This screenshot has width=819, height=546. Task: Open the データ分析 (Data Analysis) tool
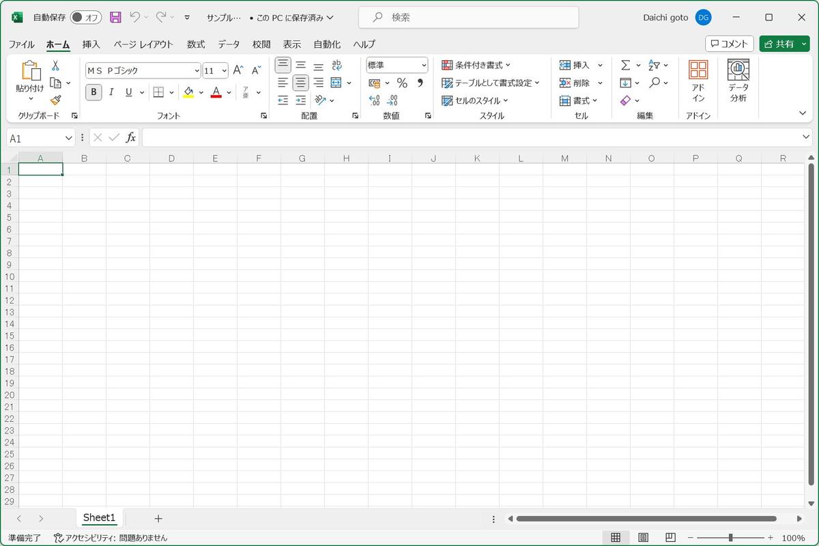pyautogui.click(x=738, y=81)
